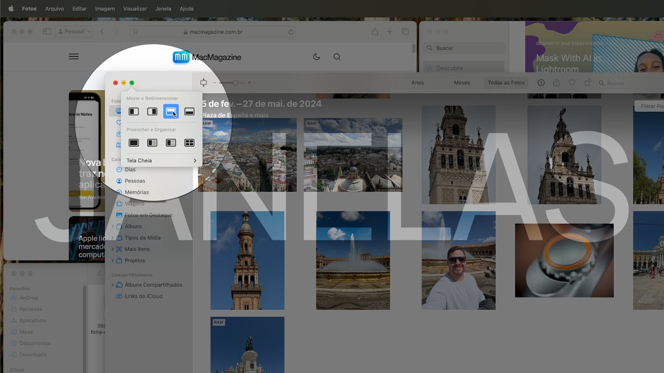664x373 pixels.
Task: Click the macmagazine.com.br address bar
Action: click(x=213, y=32)
